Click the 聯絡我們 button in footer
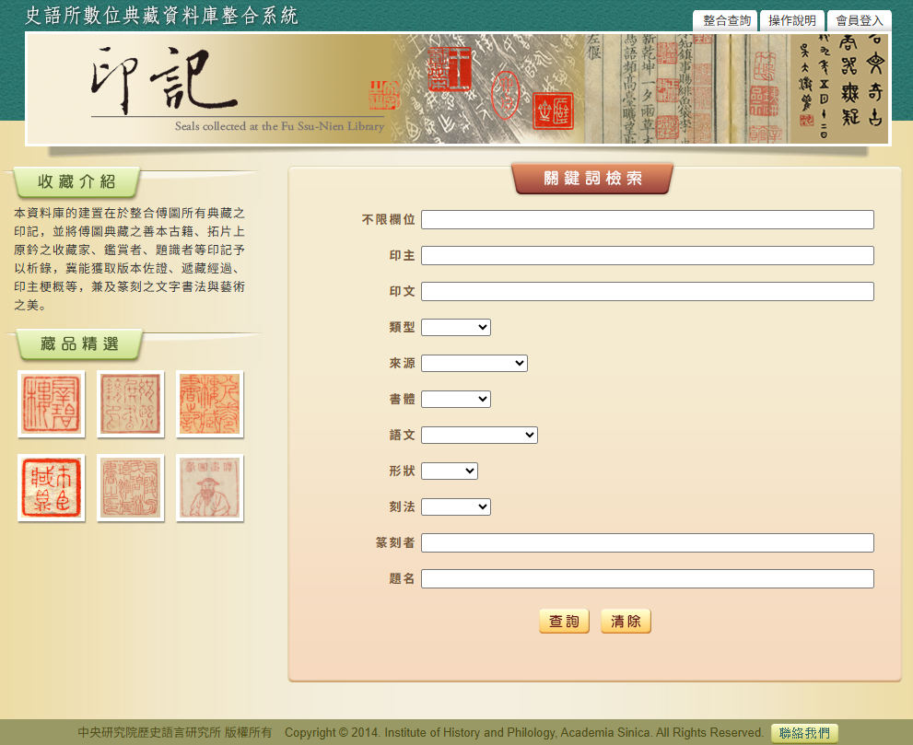Screen dimensions: 913x745 pyautogui.click(x=804, y=733)
